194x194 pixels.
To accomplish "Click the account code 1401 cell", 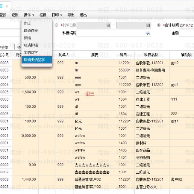I will point(125,157).
